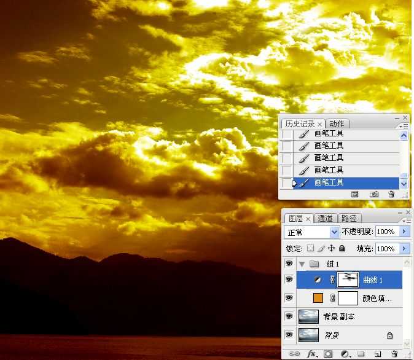Select the 曲线 1 layer name

coord(373,280)
